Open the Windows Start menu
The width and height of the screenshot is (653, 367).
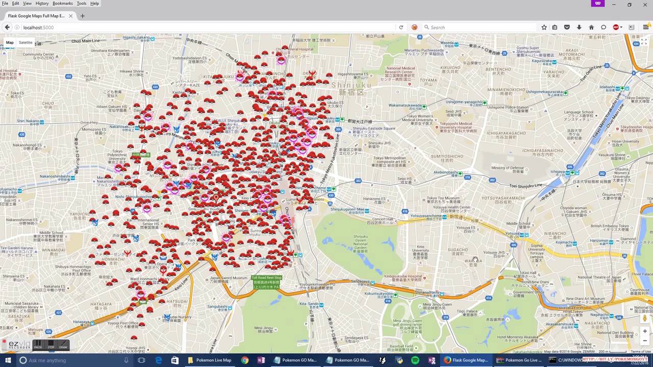click(x=8, y=360)
